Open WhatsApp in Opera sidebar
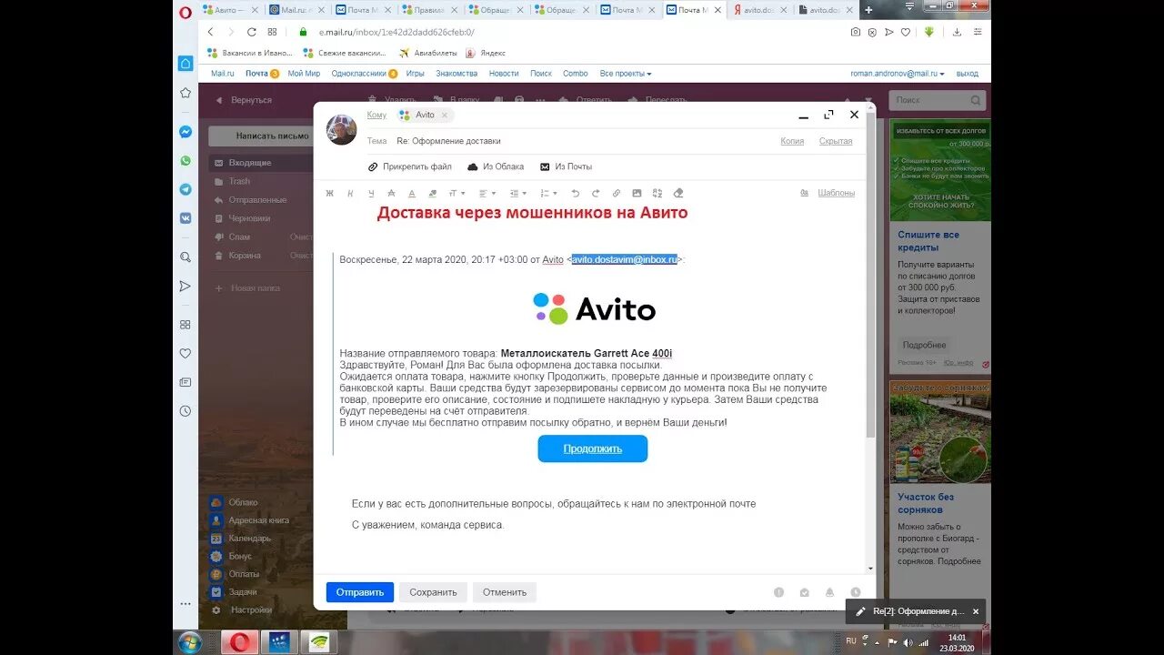The width and height of the screenshot is (1164, 655). point(186,160)
